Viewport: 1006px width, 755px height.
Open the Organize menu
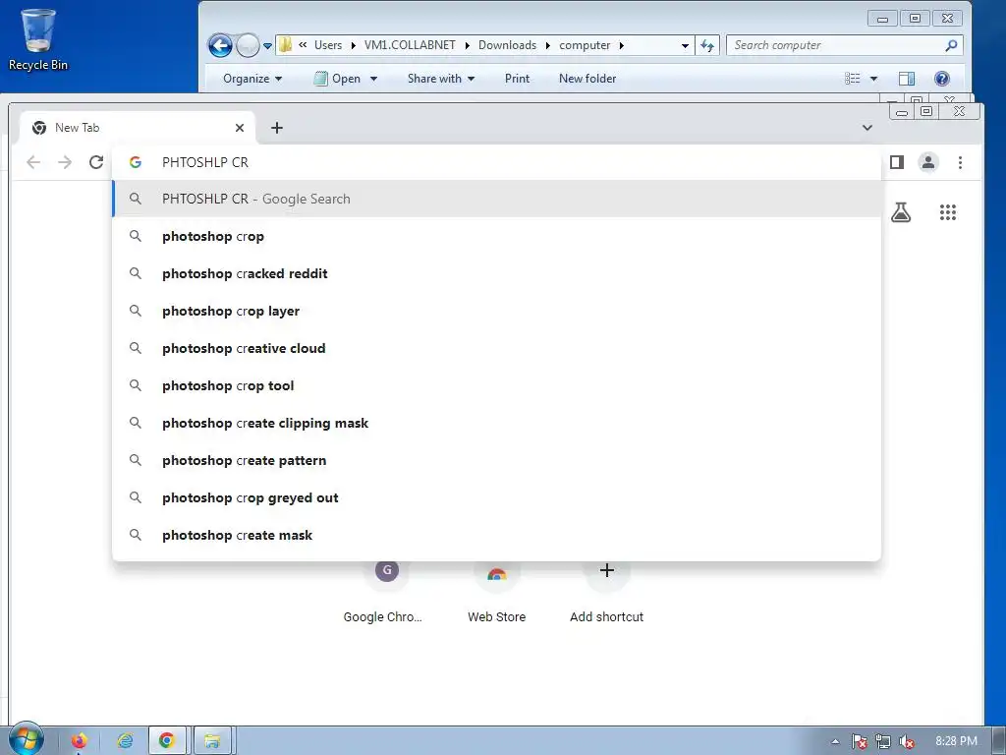click(252, 79)
